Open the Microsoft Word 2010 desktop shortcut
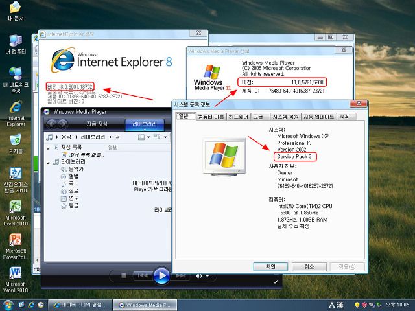 point(16,279)
